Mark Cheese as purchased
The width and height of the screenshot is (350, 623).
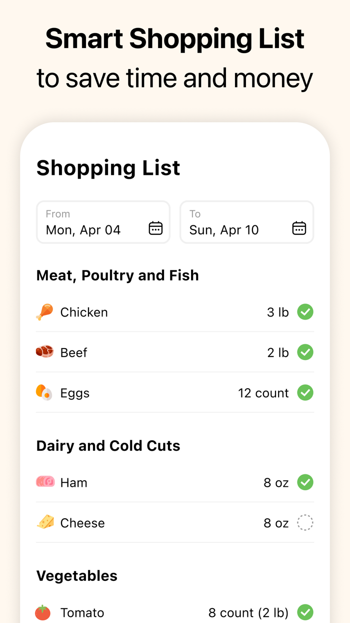click(x=305, y=523)
